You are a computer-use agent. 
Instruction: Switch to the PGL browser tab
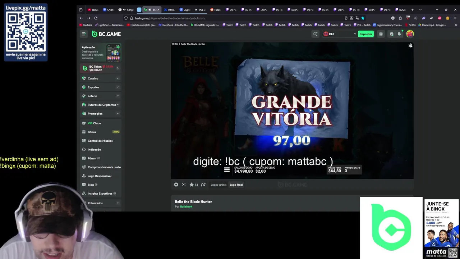pos(200,10)
